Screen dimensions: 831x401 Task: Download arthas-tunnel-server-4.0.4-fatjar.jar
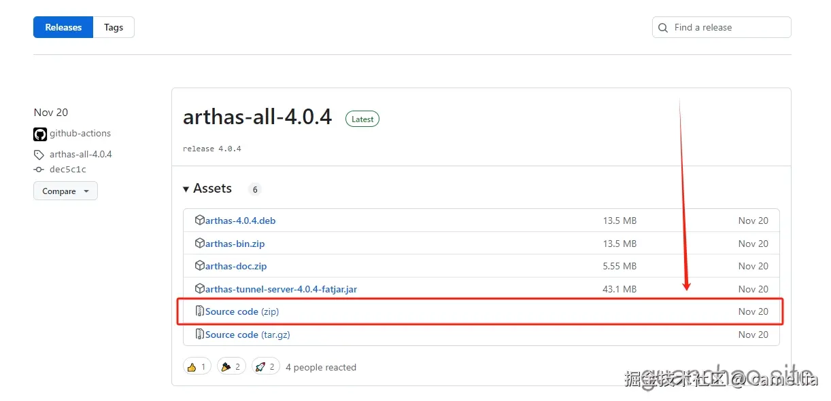tap(281, 289)
